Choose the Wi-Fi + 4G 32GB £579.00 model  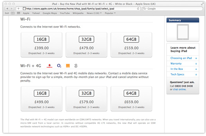(86, 99)
